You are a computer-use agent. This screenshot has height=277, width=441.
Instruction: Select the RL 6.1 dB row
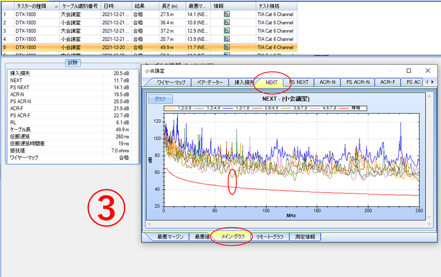pos(73,122)
